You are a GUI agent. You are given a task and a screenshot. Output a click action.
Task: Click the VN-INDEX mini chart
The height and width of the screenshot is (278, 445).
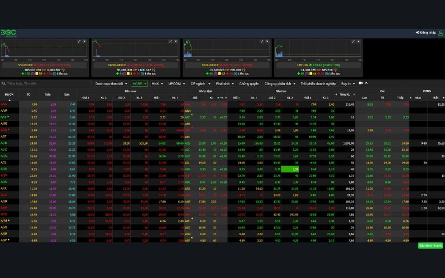point(44,49)
